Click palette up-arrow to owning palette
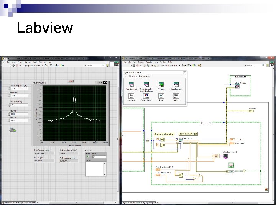The image size is (276, 207). point(126,76)
